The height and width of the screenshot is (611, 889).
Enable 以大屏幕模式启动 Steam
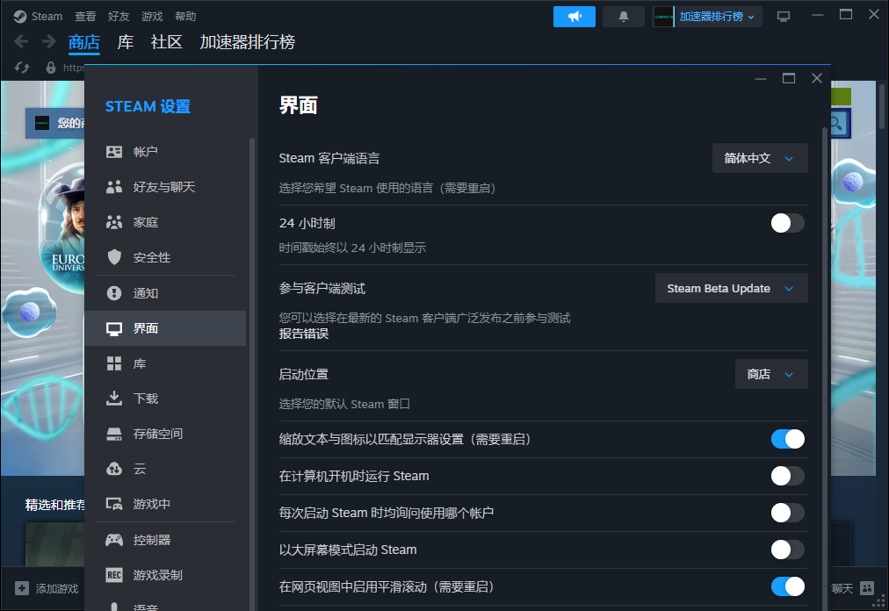(787, 550)
